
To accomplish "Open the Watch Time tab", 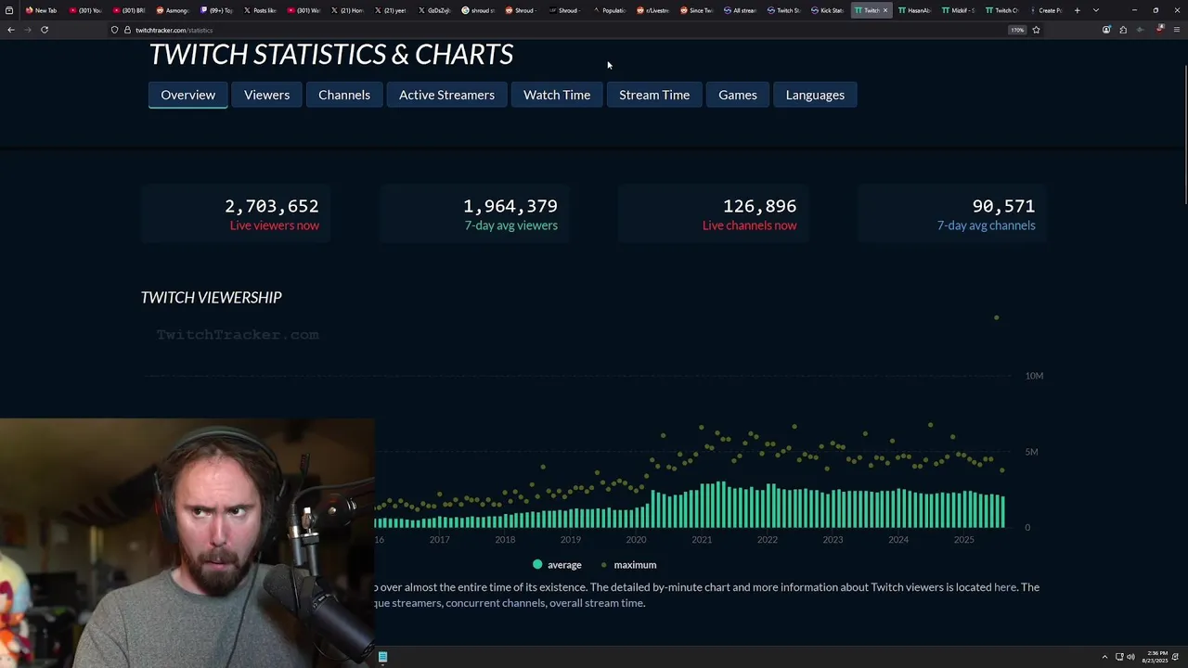I will click(x=557, y=95).
